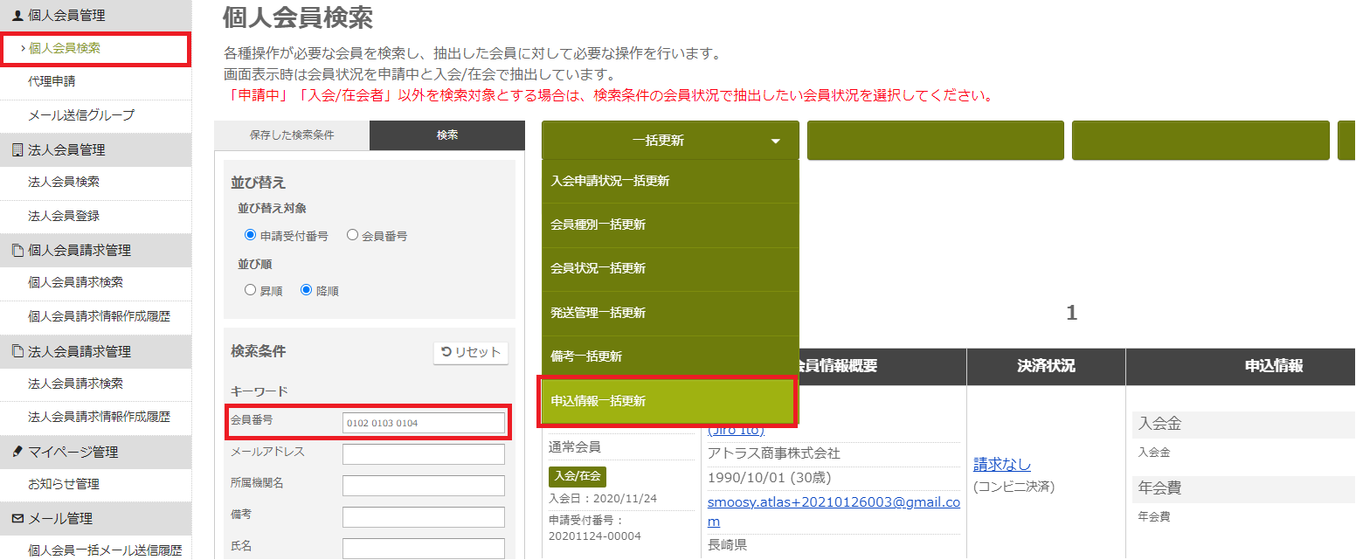Click the document icon beside 法人会員請求管理
The width and height of the screenshot is (1356, 560).
[x=17, y=351]
